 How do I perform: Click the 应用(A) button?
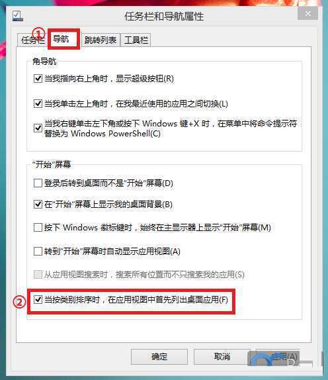coord(278,357)
